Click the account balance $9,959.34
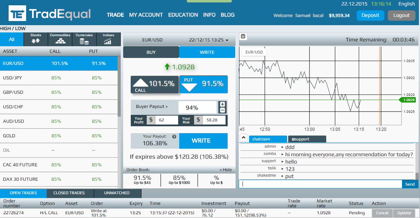The image size is (420, 218). click(x=339, y=16)
